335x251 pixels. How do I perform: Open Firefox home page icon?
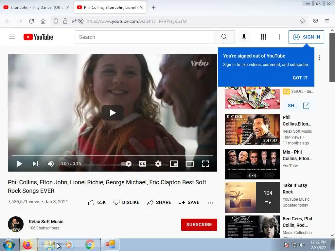point(43,21)
